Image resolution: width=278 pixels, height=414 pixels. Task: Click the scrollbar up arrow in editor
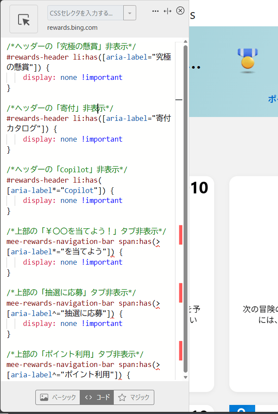(x=186, y=42)
